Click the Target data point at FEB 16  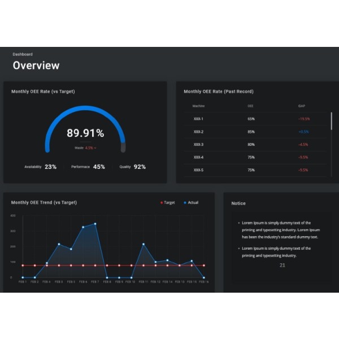[x=204, y=266]
